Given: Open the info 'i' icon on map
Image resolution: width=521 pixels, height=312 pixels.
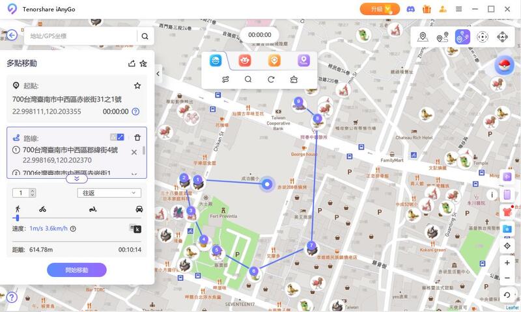Looking at the screenshot, I should tap(492, 194).
